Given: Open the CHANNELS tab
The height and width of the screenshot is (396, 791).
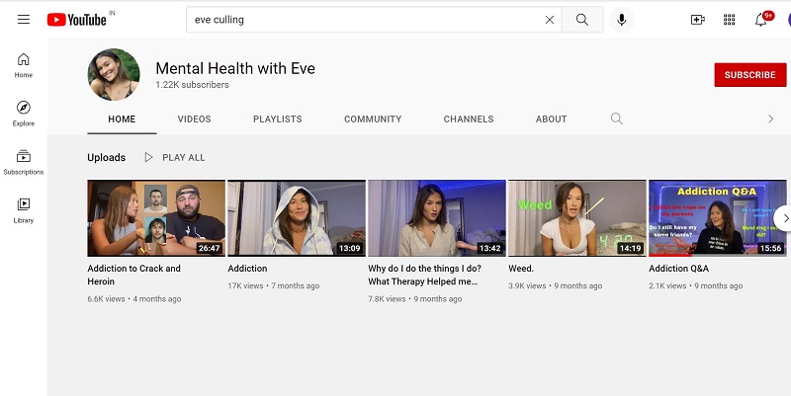Looking at the screenshot, I should tap(469, 119).
